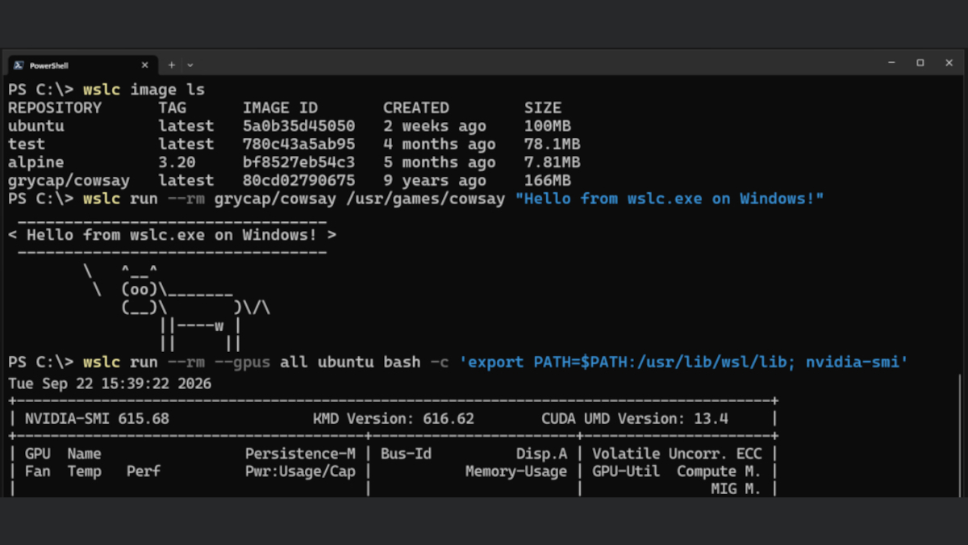968x545 pixels.
Task: Expand the new tab profile dropdown
Action: [190, 65]
